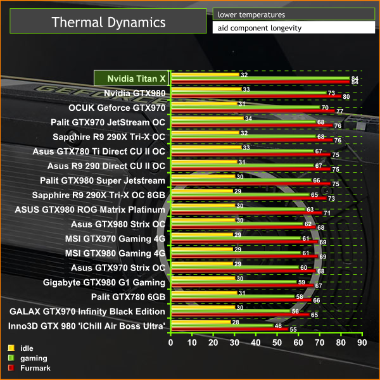380x380 pixels.
Task: Click Asus GTX980 Strix gaming value 62
Action: [308, 224]
